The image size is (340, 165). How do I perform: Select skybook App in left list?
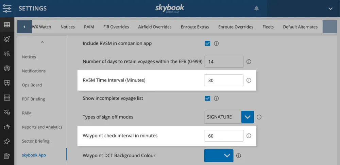(x=34, y=155)
